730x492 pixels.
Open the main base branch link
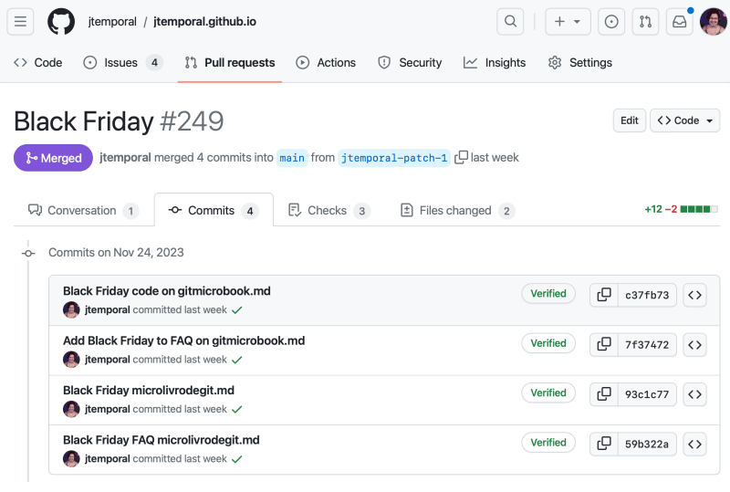292,158
